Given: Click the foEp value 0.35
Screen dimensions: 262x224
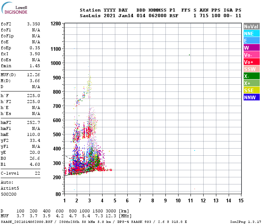Looking at the screenshot, I should (x=35, y=48).
